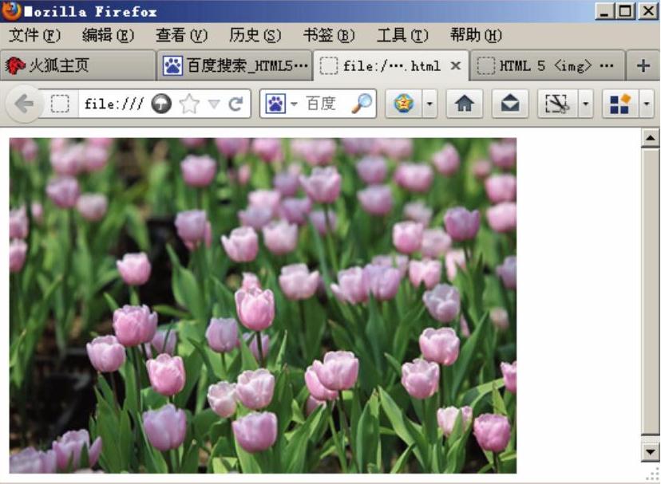Open address history dropdown triangle
The height and width of the screenshot is (484, 661).
[x=214, y=104]
